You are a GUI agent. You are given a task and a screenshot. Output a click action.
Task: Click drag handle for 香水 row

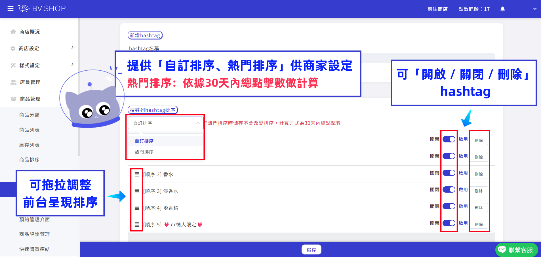click(x=137, y=174)
